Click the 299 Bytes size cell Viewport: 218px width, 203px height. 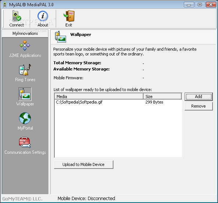[x=154, y=102]
